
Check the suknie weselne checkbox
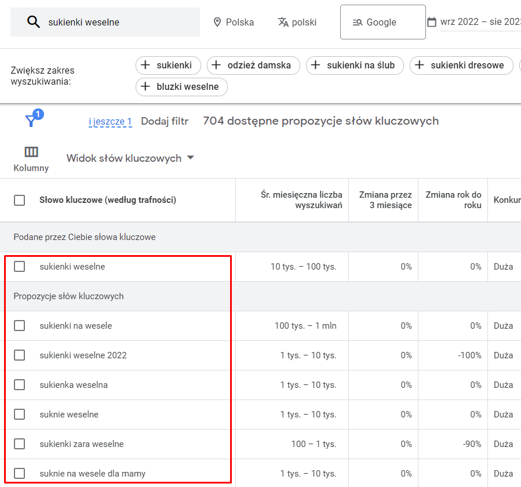(x=19, y=415)
